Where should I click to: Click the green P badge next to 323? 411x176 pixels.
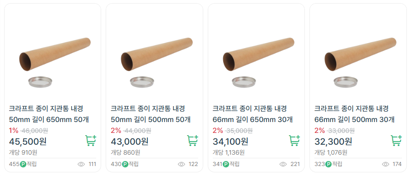(328, 164)
